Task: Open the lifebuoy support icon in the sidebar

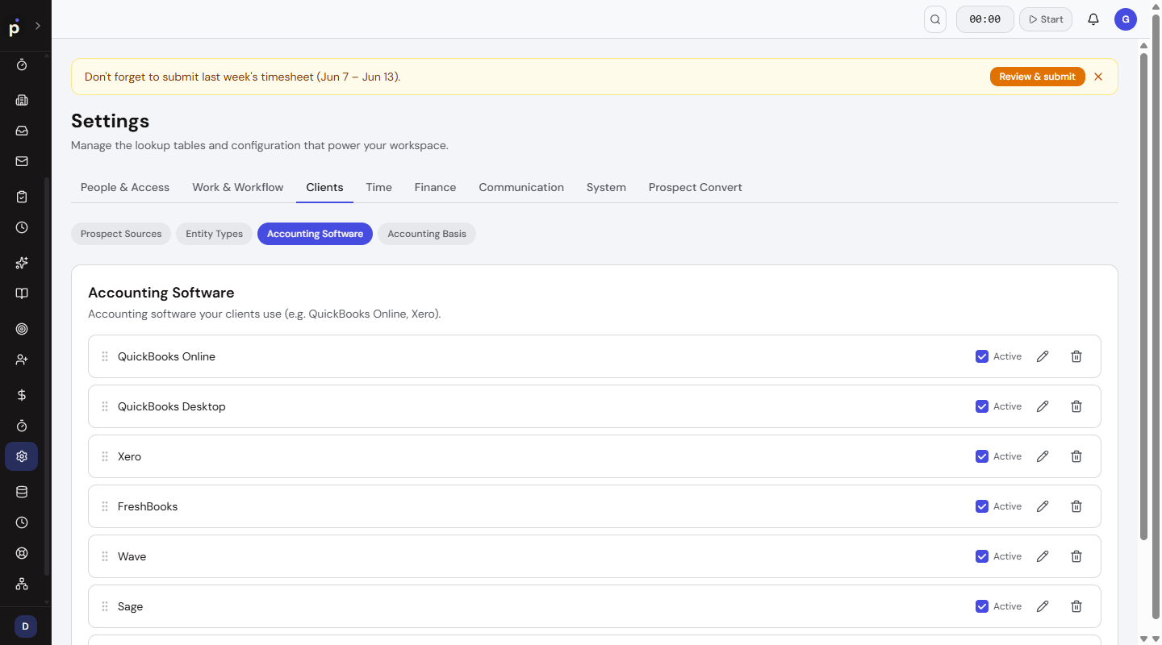Action: click(x=22, y=553)
